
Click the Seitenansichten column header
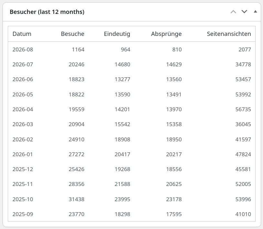tap(229, 34)
